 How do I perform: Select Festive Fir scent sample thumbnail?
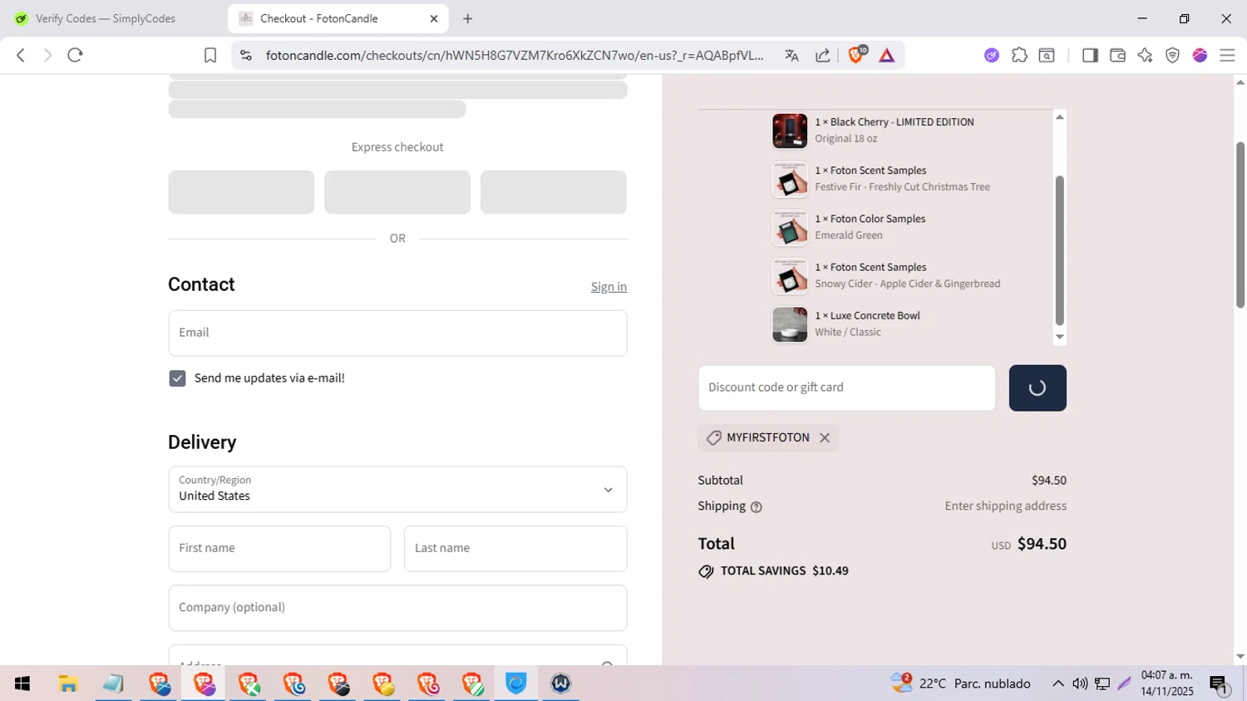click(x=790, y=180)
